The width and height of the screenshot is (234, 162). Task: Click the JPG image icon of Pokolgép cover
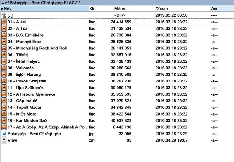(4, 134)
